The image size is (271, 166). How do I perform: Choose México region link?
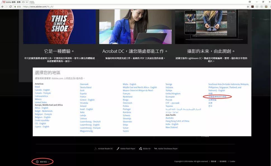38,99
